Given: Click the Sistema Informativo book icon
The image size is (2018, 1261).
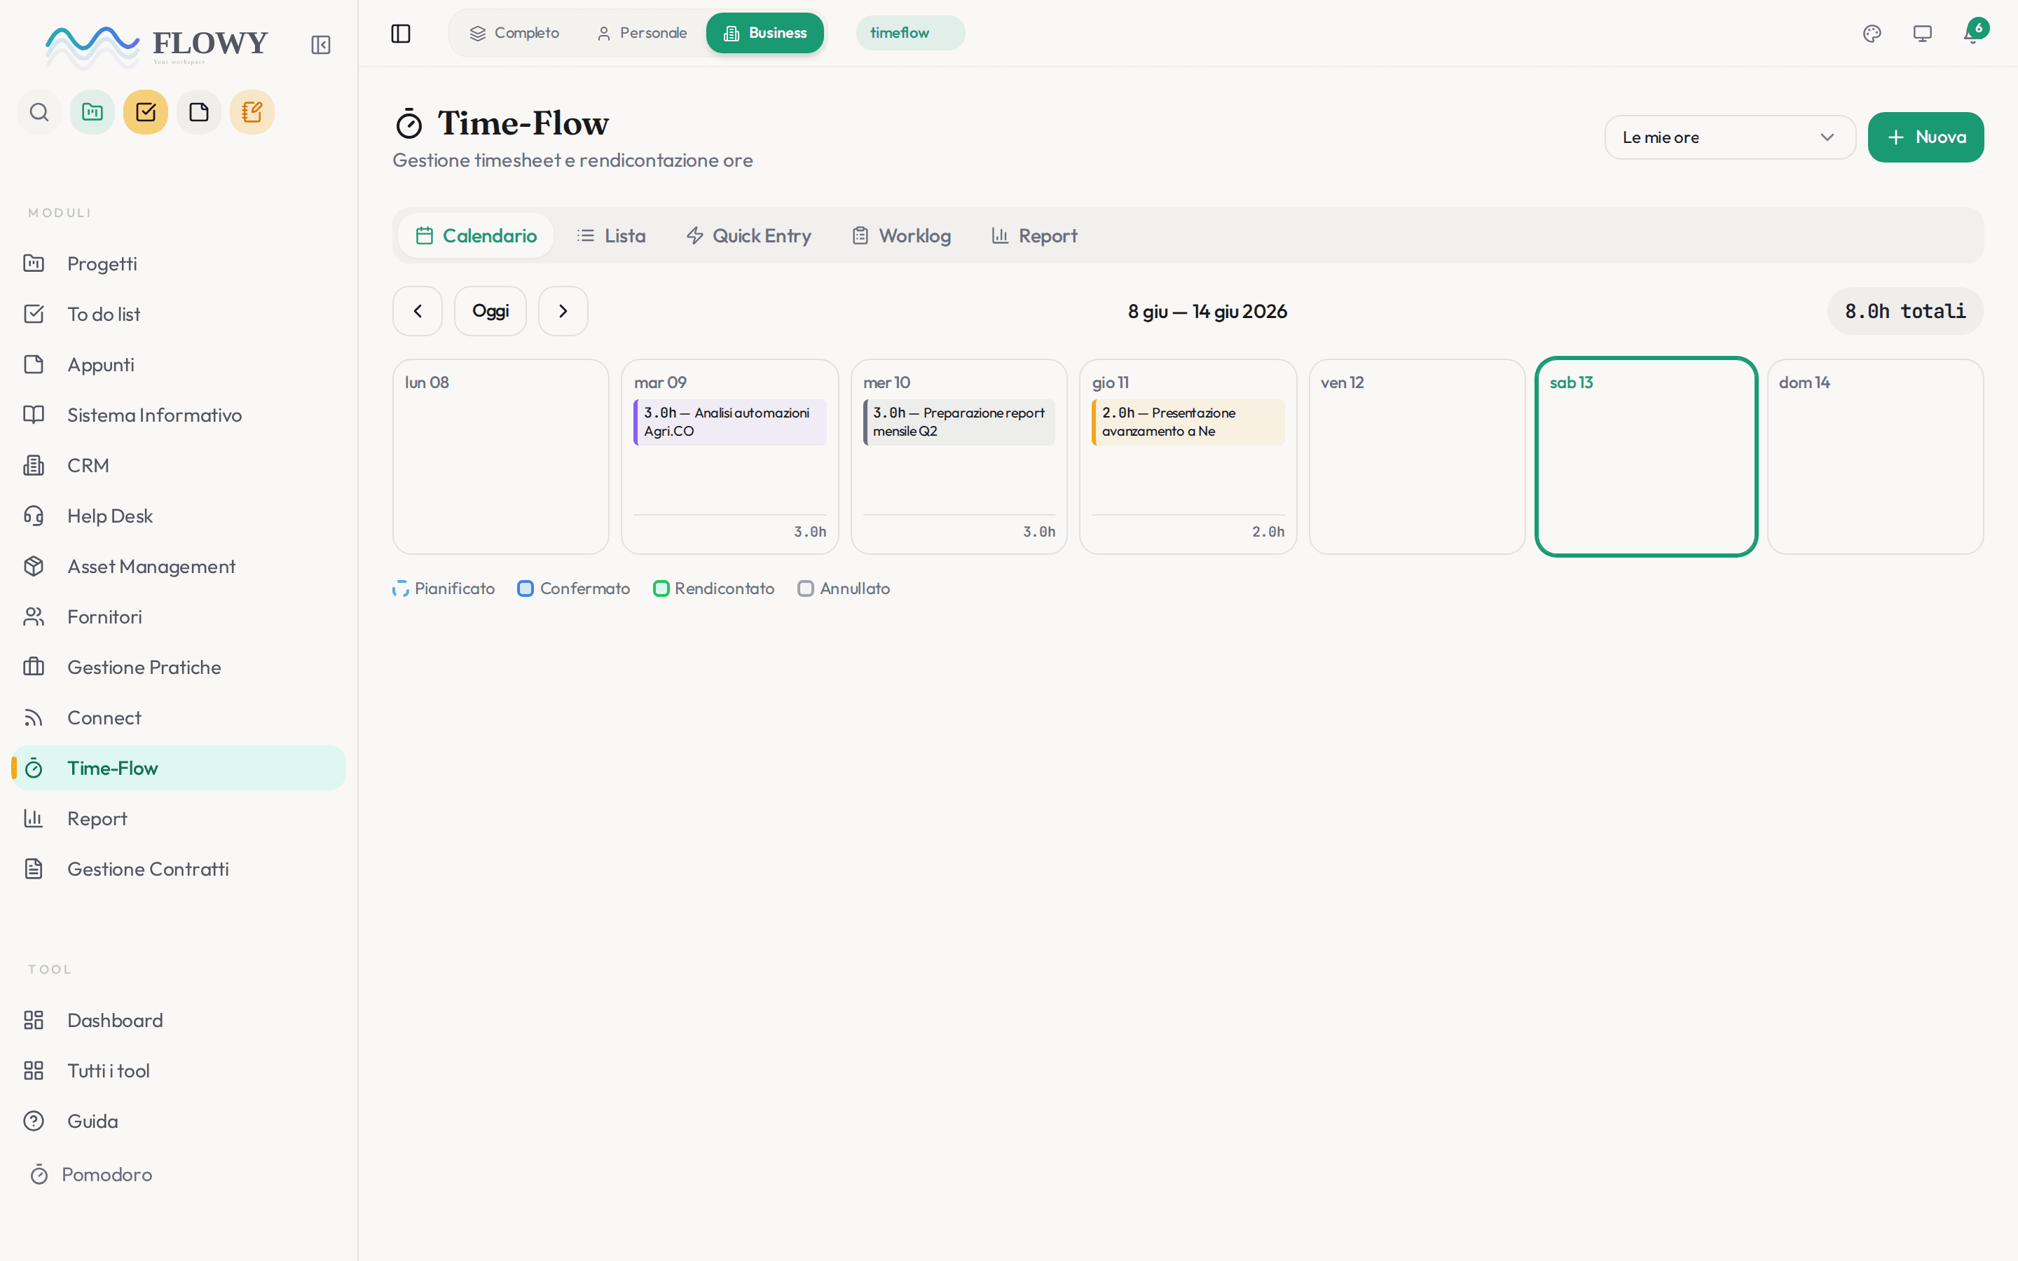Looking at the screenshot, I should [x=34, y=415].
